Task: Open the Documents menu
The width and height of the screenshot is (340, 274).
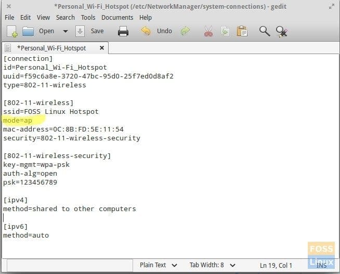Action: pos(117,17)
